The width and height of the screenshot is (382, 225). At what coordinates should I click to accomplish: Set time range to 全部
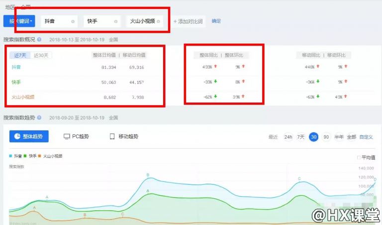[x=352, y=137]
